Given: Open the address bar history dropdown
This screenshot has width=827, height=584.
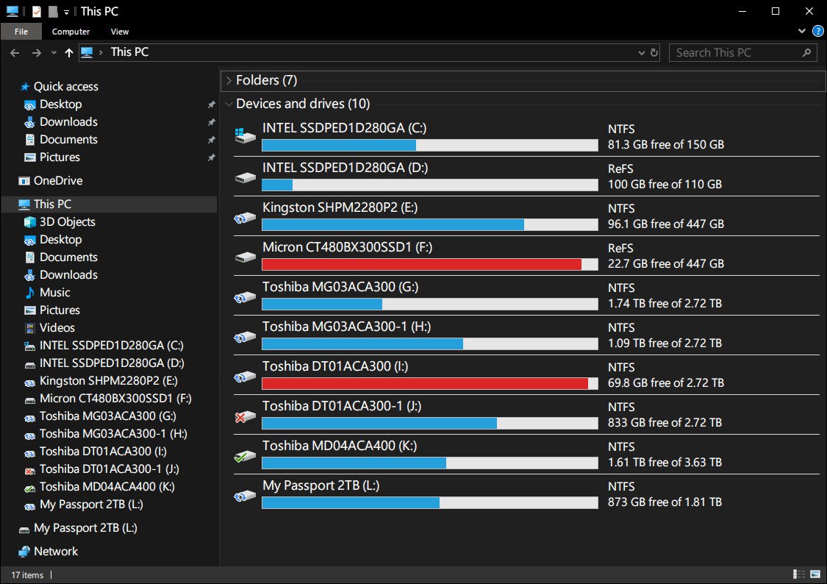Looking at the screenshot, I should point(641,53).
